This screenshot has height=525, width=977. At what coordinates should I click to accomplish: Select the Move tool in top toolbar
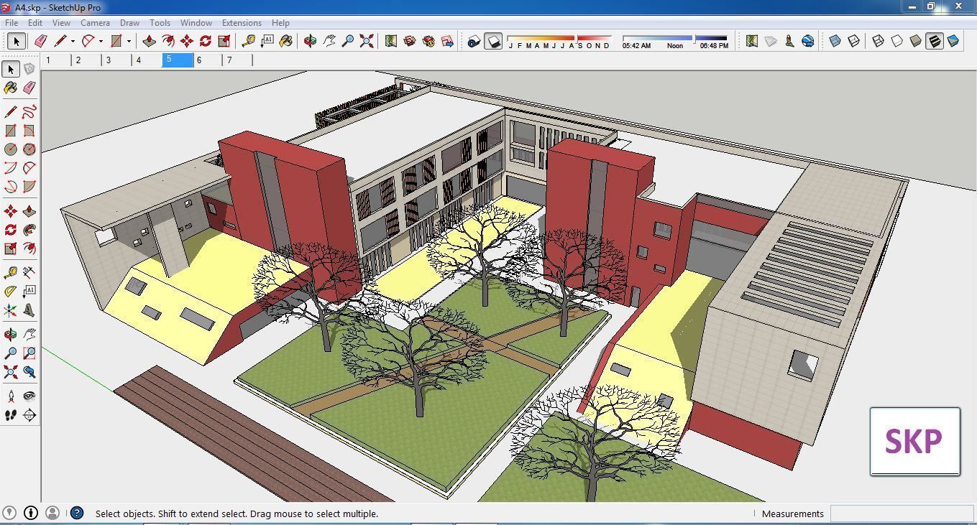(x=187, y=41)
